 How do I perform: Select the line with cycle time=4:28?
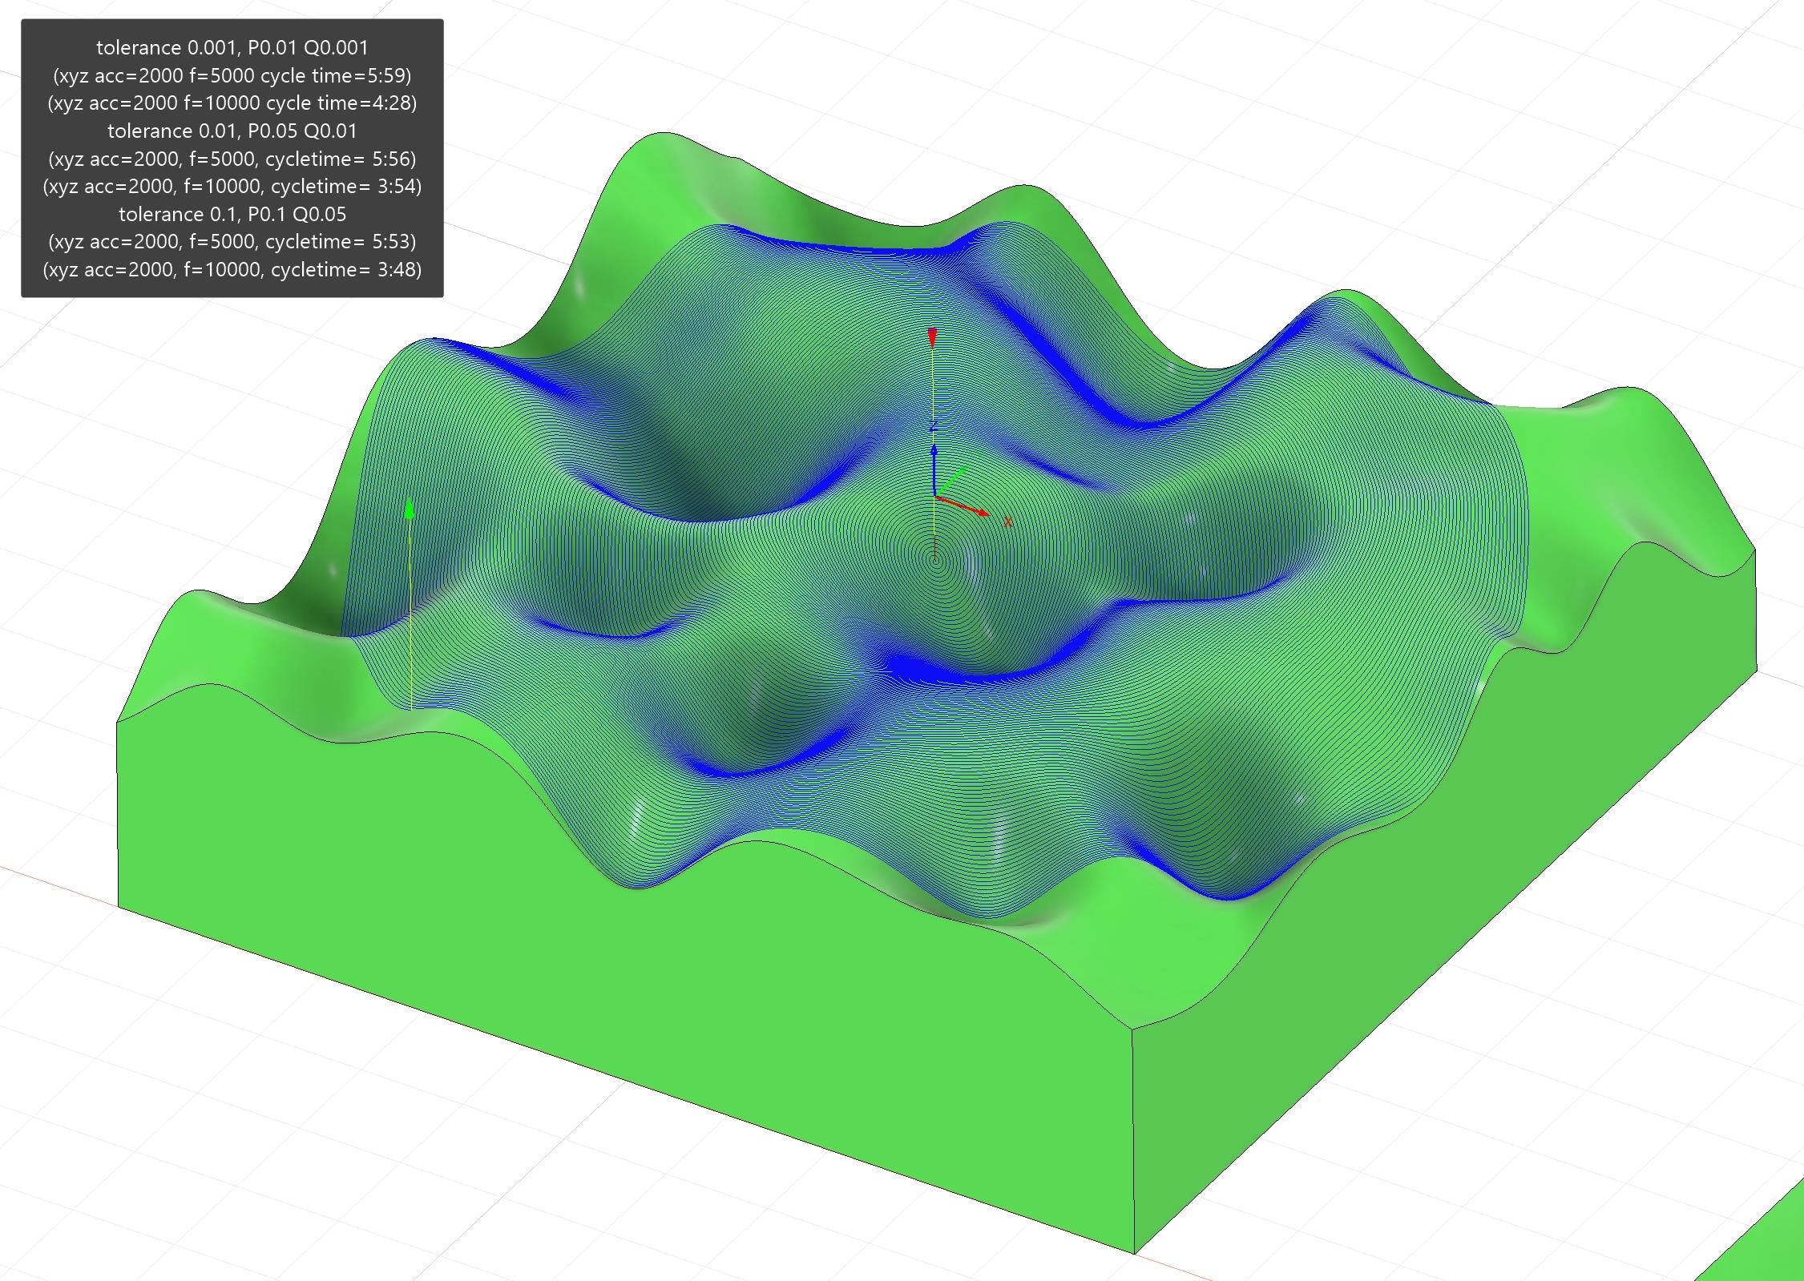coord(232,103)
